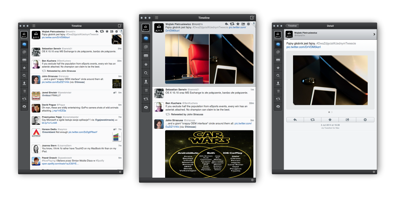
Task: Retweet Wojtek's tweet in left window
Action: pos(102,32)
